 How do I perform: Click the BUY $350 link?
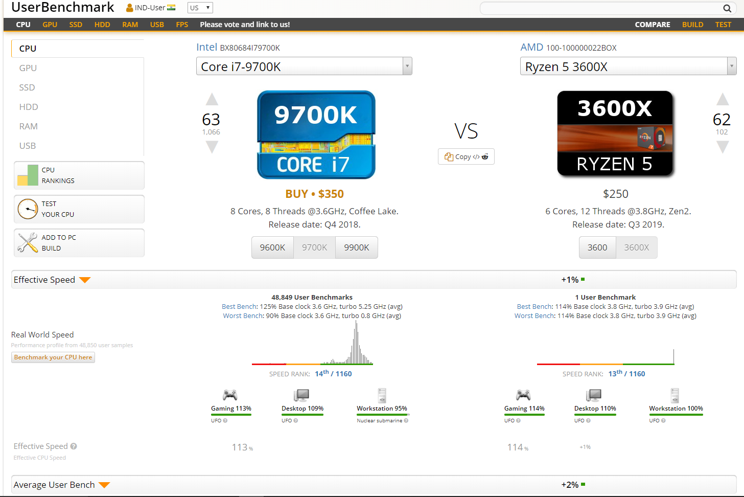[x=314, y=194]
